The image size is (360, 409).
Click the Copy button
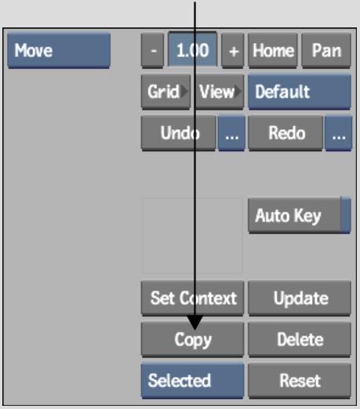tap(193, 339)
